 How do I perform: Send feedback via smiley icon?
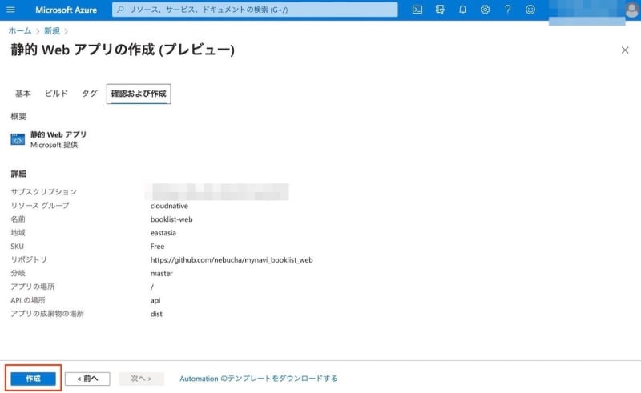(x=530, y=10)
